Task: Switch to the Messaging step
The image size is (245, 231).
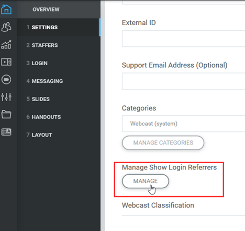Action: 59,81
